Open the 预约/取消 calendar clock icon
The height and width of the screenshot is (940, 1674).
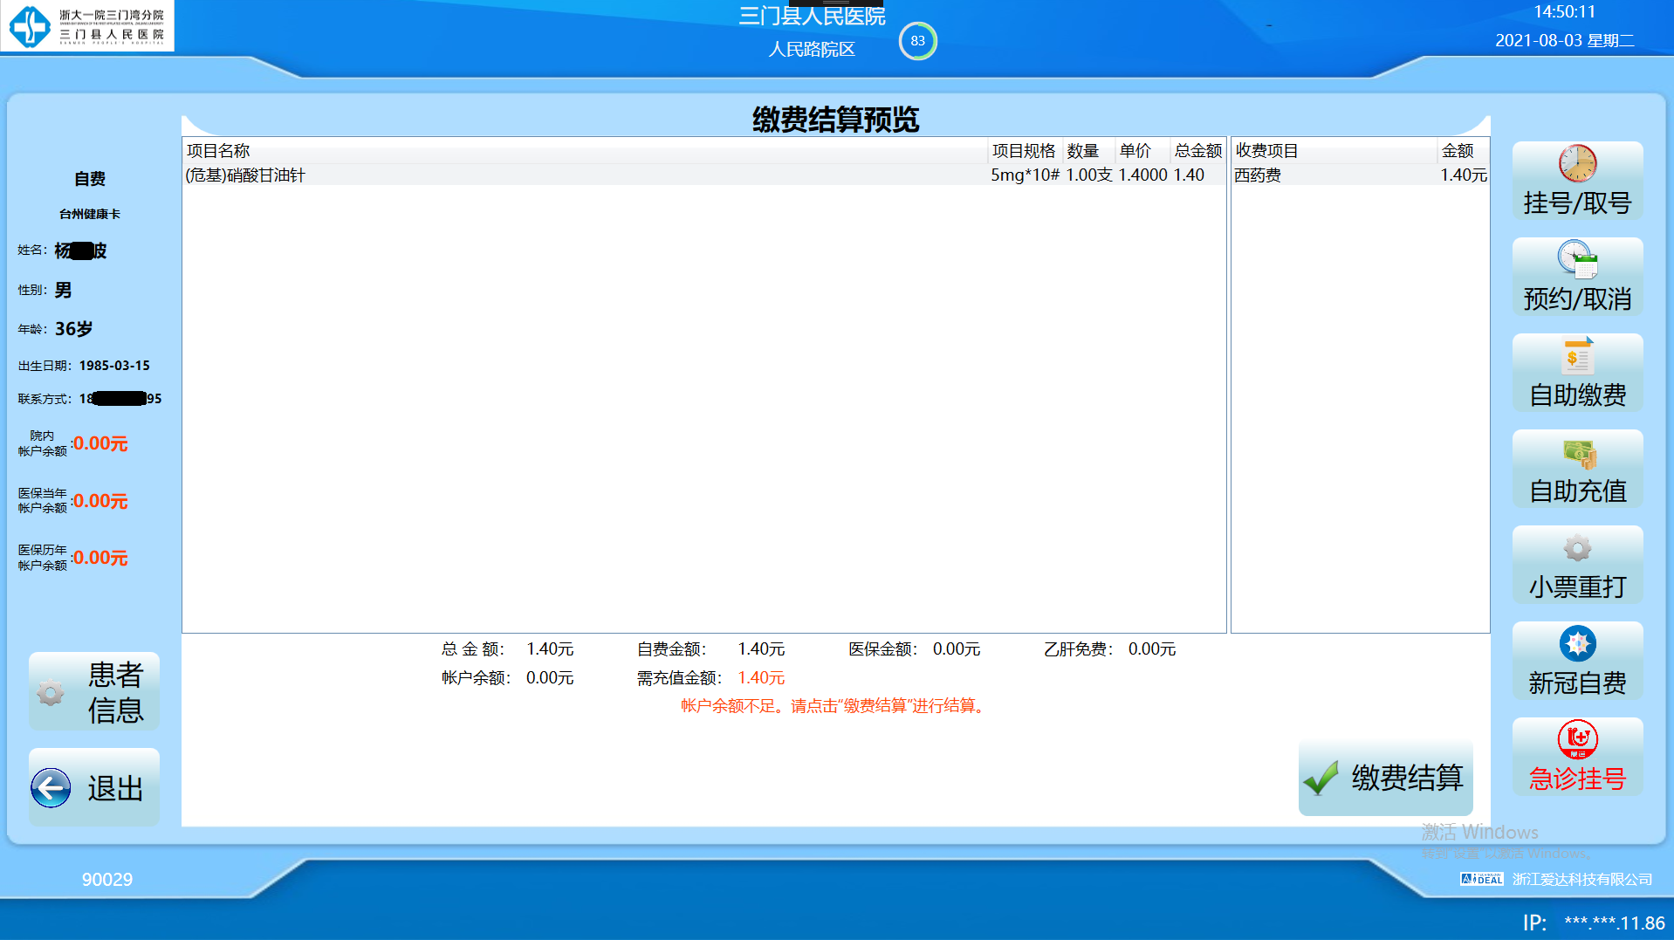point(1577,259)
